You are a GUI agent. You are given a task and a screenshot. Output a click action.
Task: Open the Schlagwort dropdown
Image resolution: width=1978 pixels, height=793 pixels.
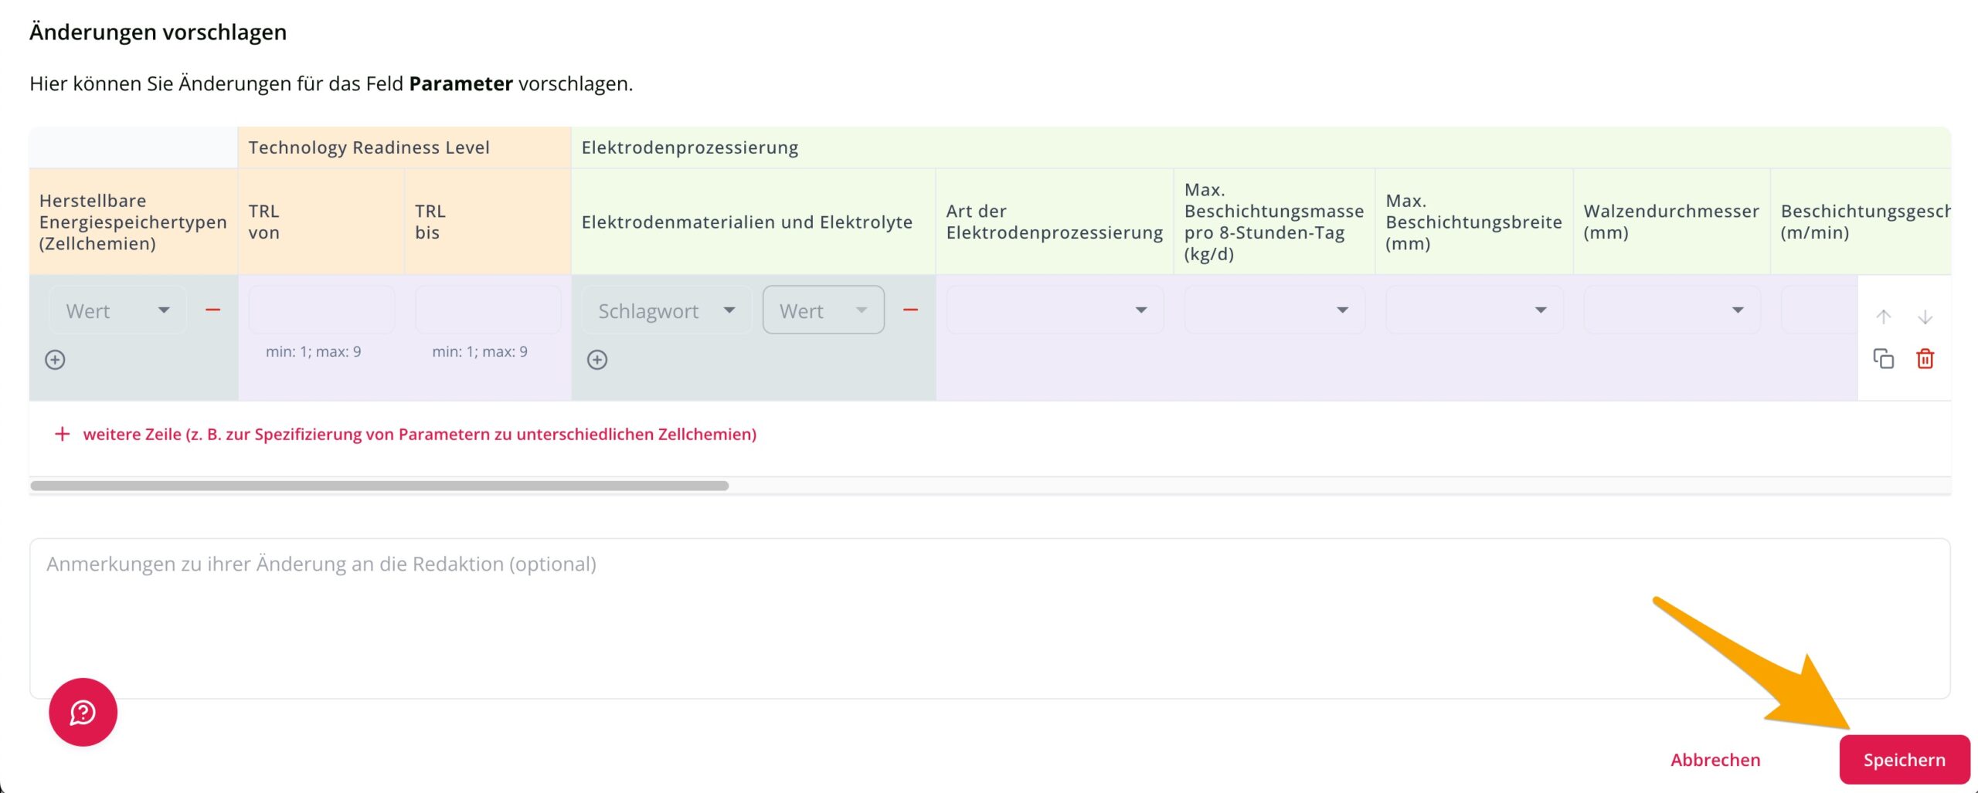[665, 310]
